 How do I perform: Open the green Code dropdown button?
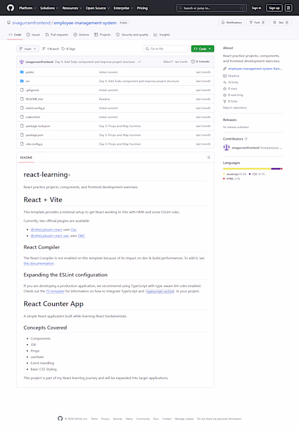pyautogui.click(x=203, y=49)
